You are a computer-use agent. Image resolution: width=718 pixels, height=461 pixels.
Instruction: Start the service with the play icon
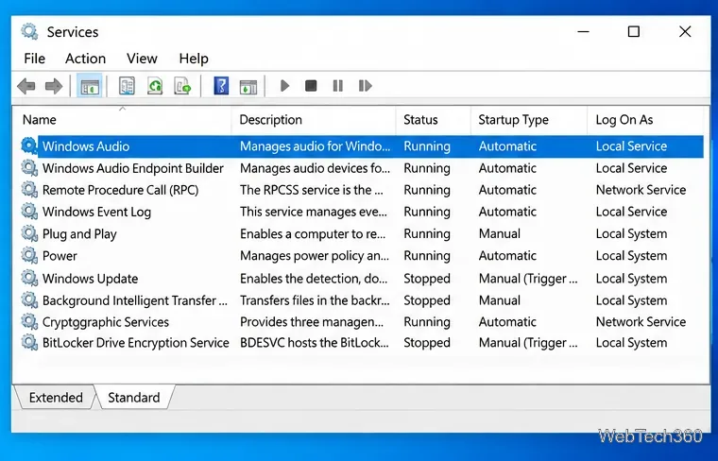tap(284, 86)
